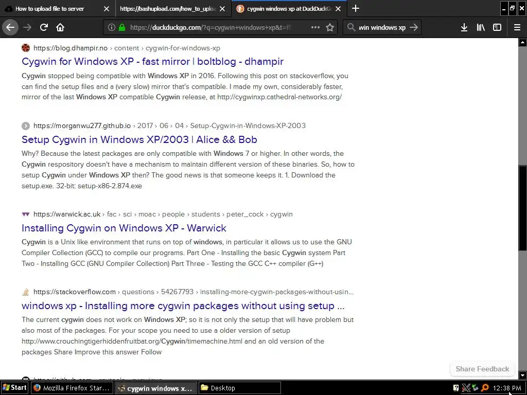The width and height of the screenshot is (527, 395).
Task: Click the help question-mark tray icon
Action: coord(456,388)
